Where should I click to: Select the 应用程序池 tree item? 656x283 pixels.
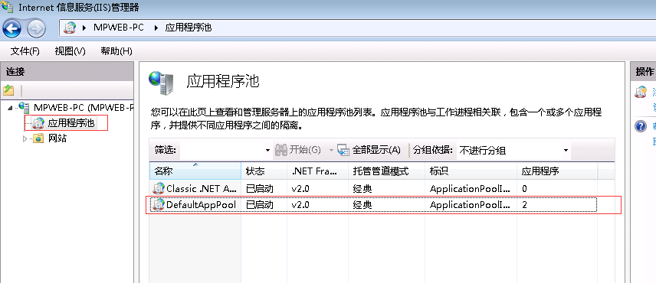coord(71,123)
